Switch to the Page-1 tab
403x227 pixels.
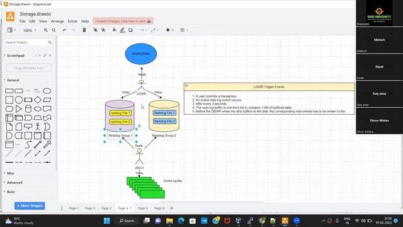pos(74,208)
